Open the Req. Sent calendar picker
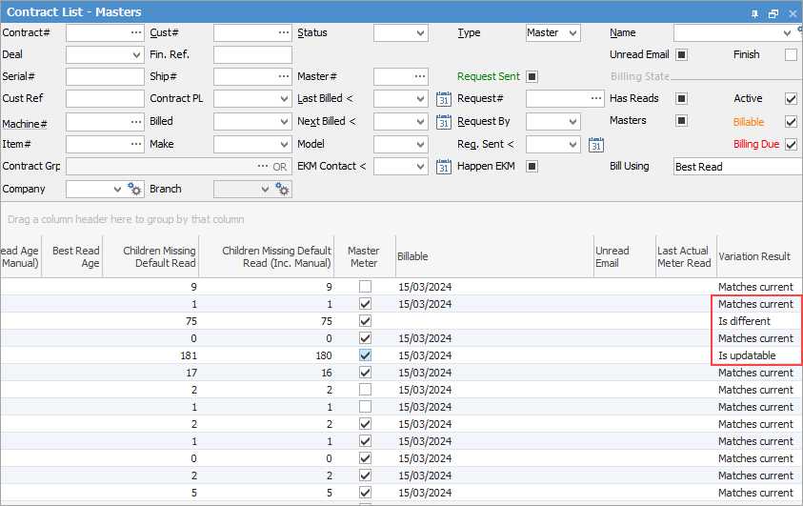Image resolution: width=803 pixels, height=506 pixels. point(595,145)
